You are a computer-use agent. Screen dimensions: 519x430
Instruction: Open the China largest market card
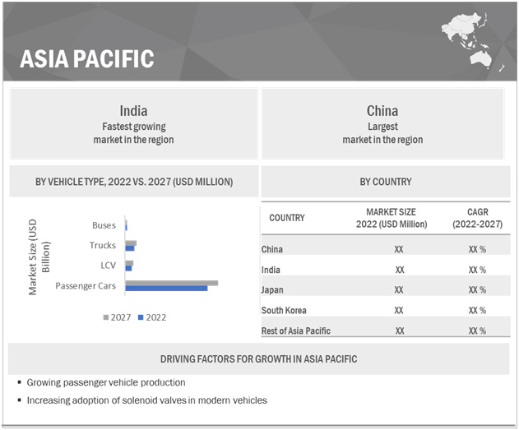point(382,125)
